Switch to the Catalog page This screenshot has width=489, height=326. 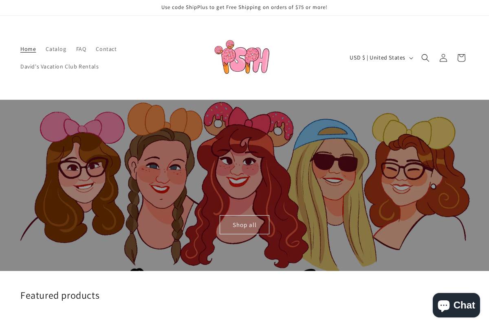(x=56, y=49)
